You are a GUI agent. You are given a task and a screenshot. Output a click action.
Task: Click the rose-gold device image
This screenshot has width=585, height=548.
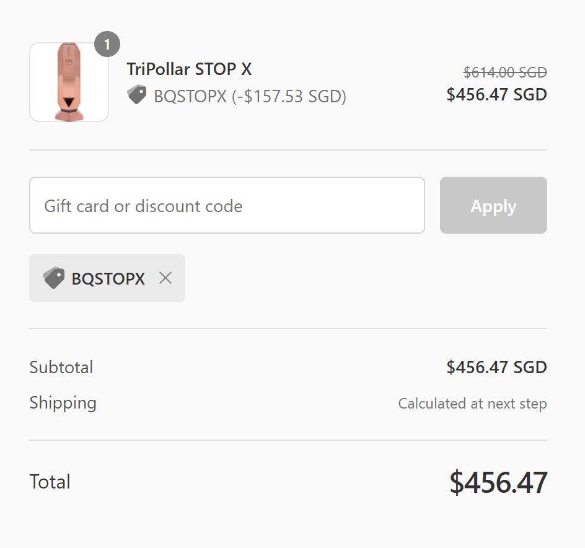click(69, 82)
